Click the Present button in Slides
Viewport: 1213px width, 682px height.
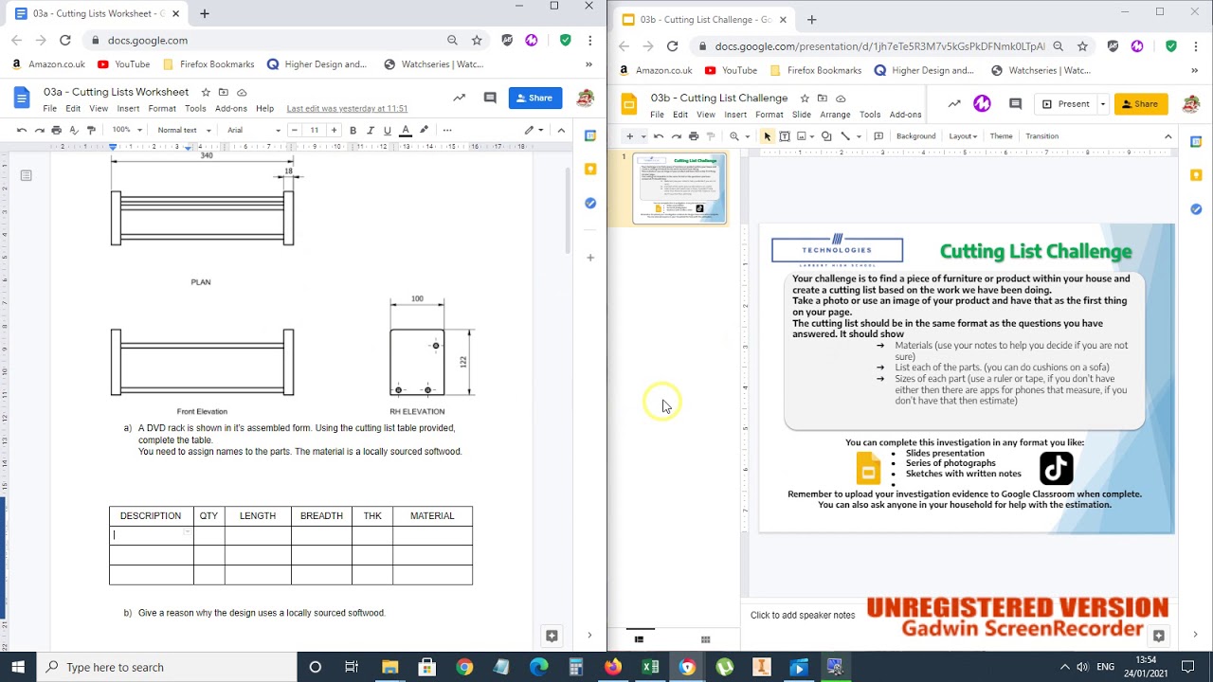coord(1066,104)
